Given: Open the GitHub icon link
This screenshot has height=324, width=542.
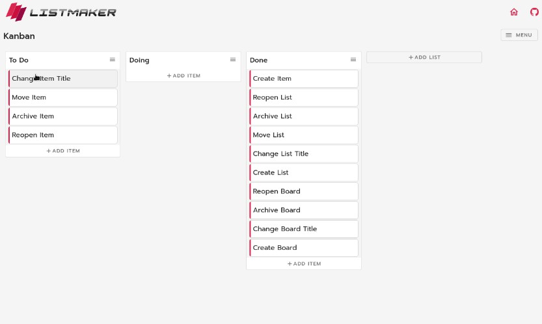Looking at the screenshot, I should pos(534,12).
